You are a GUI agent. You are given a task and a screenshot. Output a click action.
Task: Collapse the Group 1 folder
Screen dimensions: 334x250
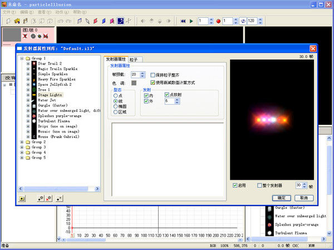click(x=22, y=58)
